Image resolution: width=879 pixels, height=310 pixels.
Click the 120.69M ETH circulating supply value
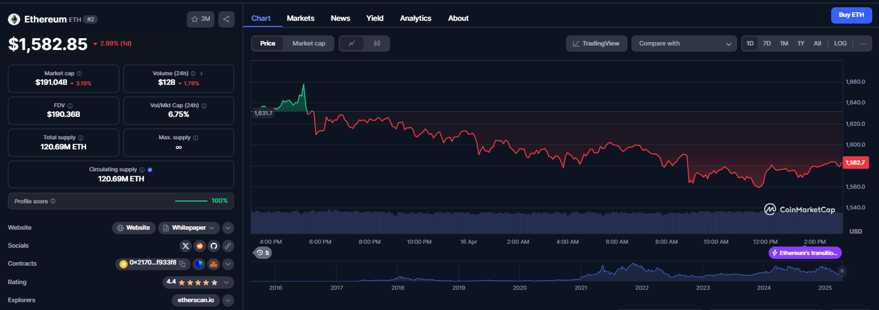click(x=121, y=179)
